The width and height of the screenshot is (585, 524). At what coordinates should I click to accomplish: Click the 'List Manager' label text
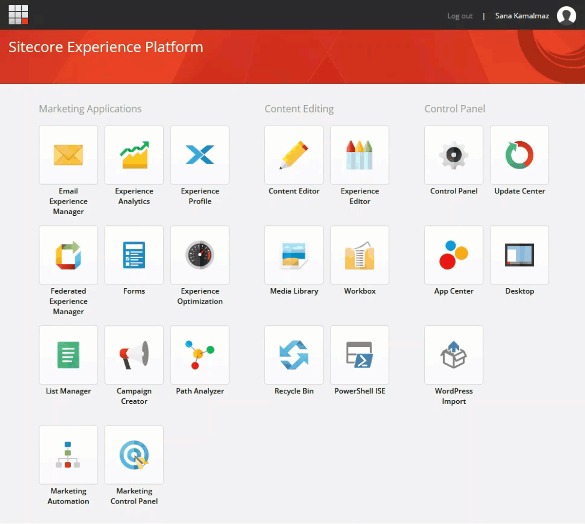68,391
